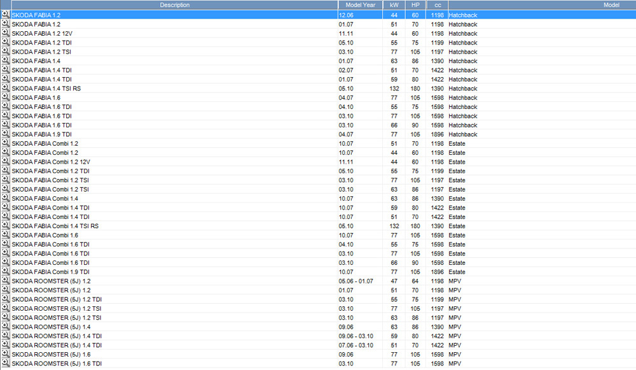Select the SKODA FABIA Combi 1.2 51 kW description
This screenshot has width=636, height=370.
[45, 143]
